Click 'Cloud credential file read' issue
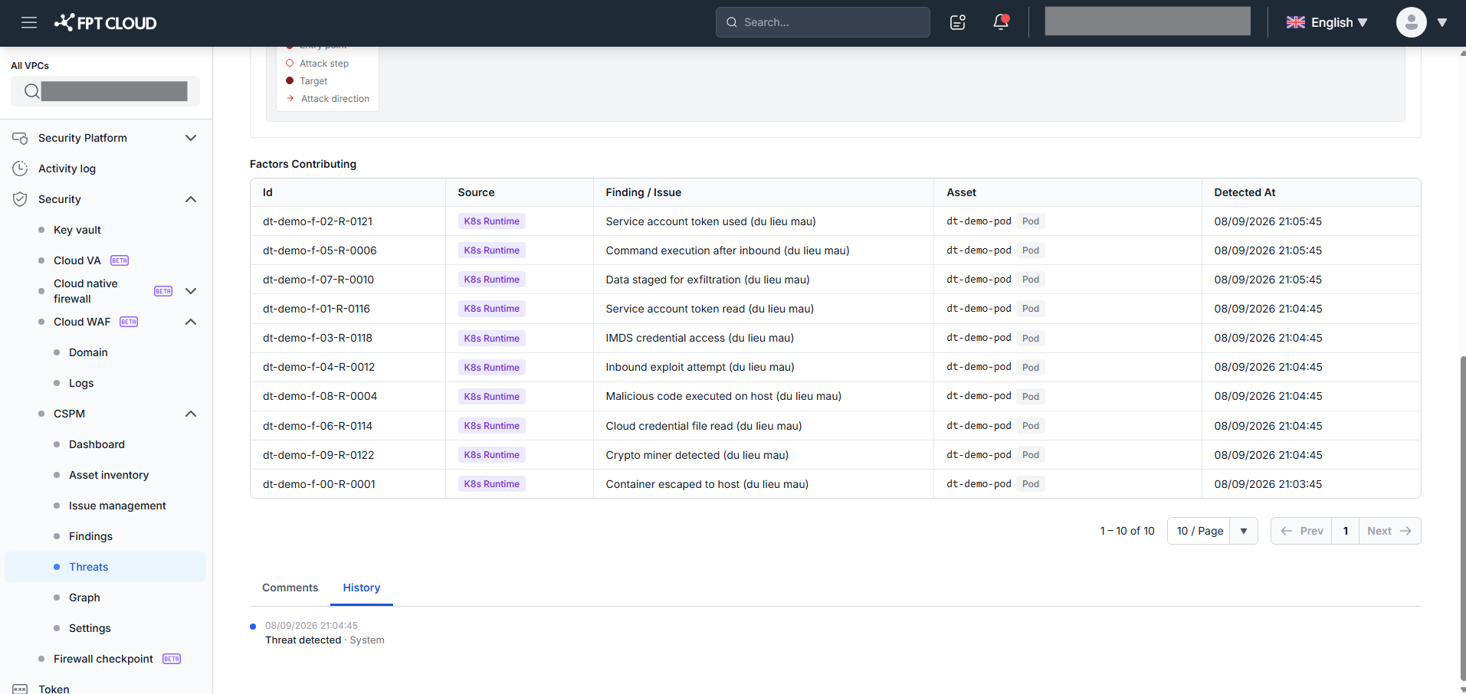Viewport: 1466px width, 694px height. (703, 426)
